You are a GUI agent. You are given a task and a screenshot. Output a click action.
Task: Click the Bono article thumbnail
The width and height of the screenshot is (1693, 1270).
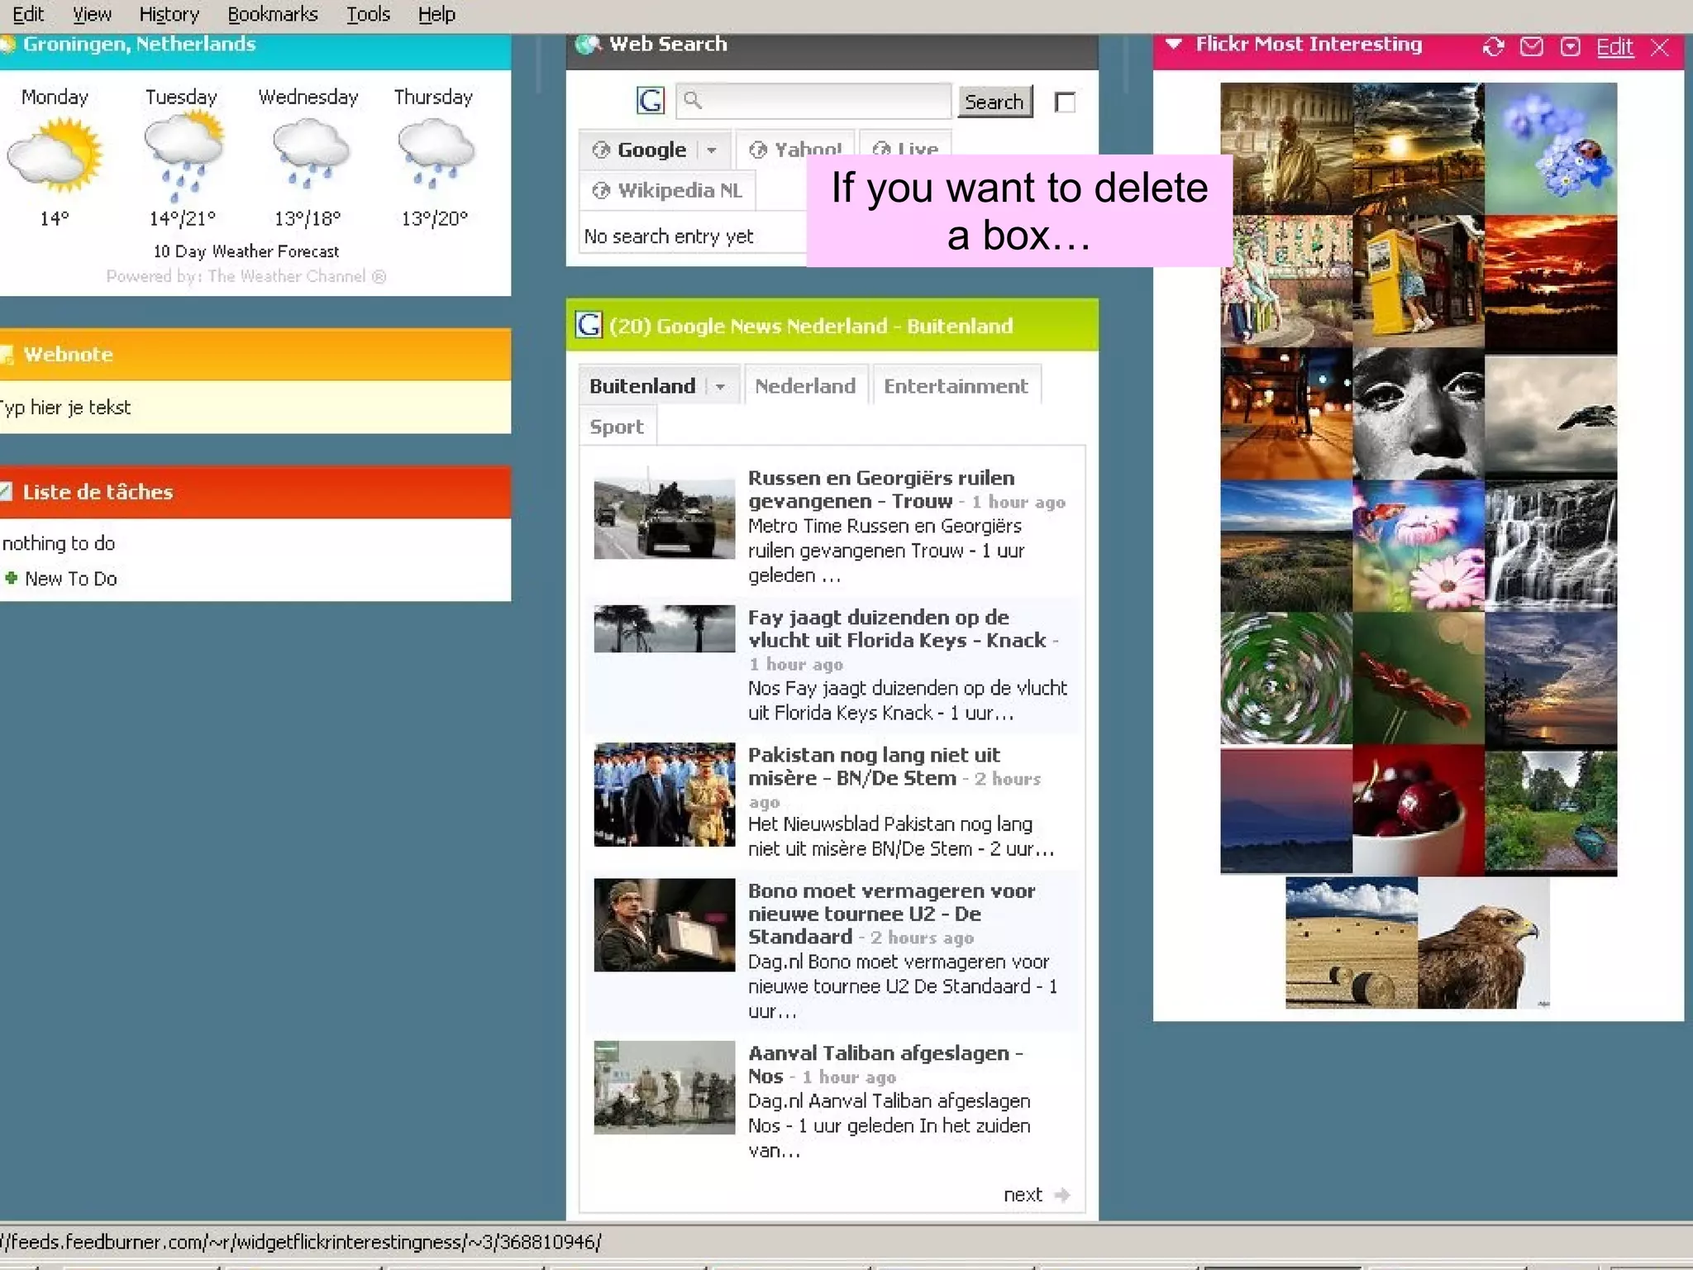(x=664, y=924)
